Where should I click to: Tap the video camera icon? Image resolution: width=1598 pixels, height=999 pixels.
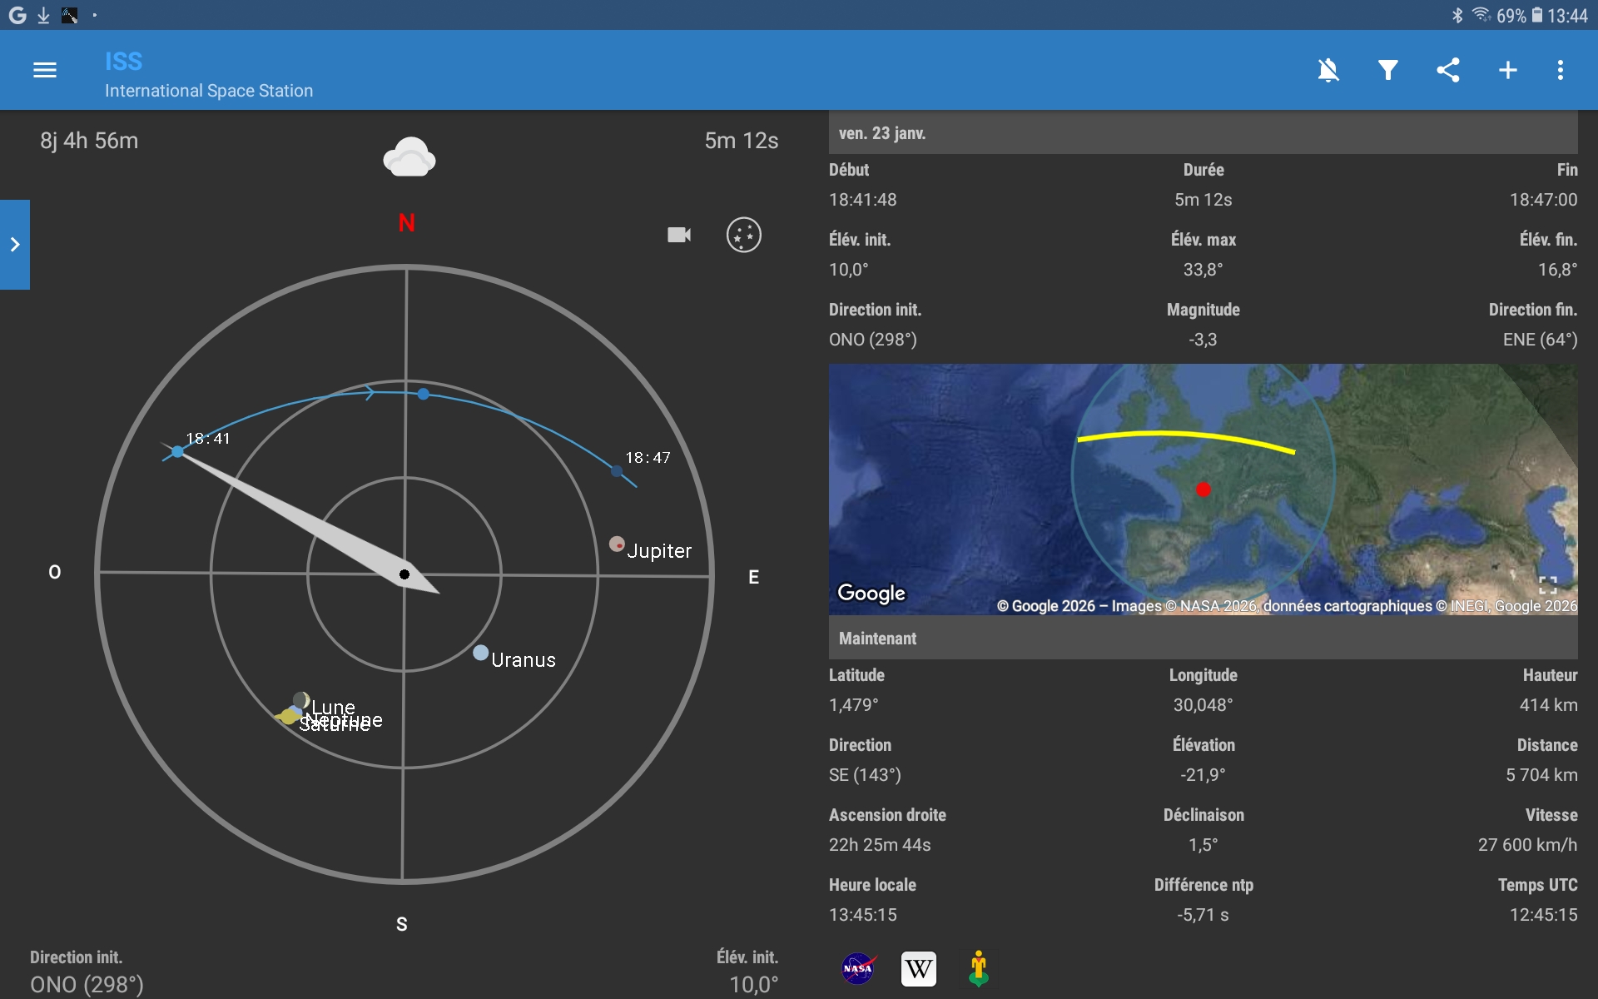pyautogui.click(x=679, y=235)
